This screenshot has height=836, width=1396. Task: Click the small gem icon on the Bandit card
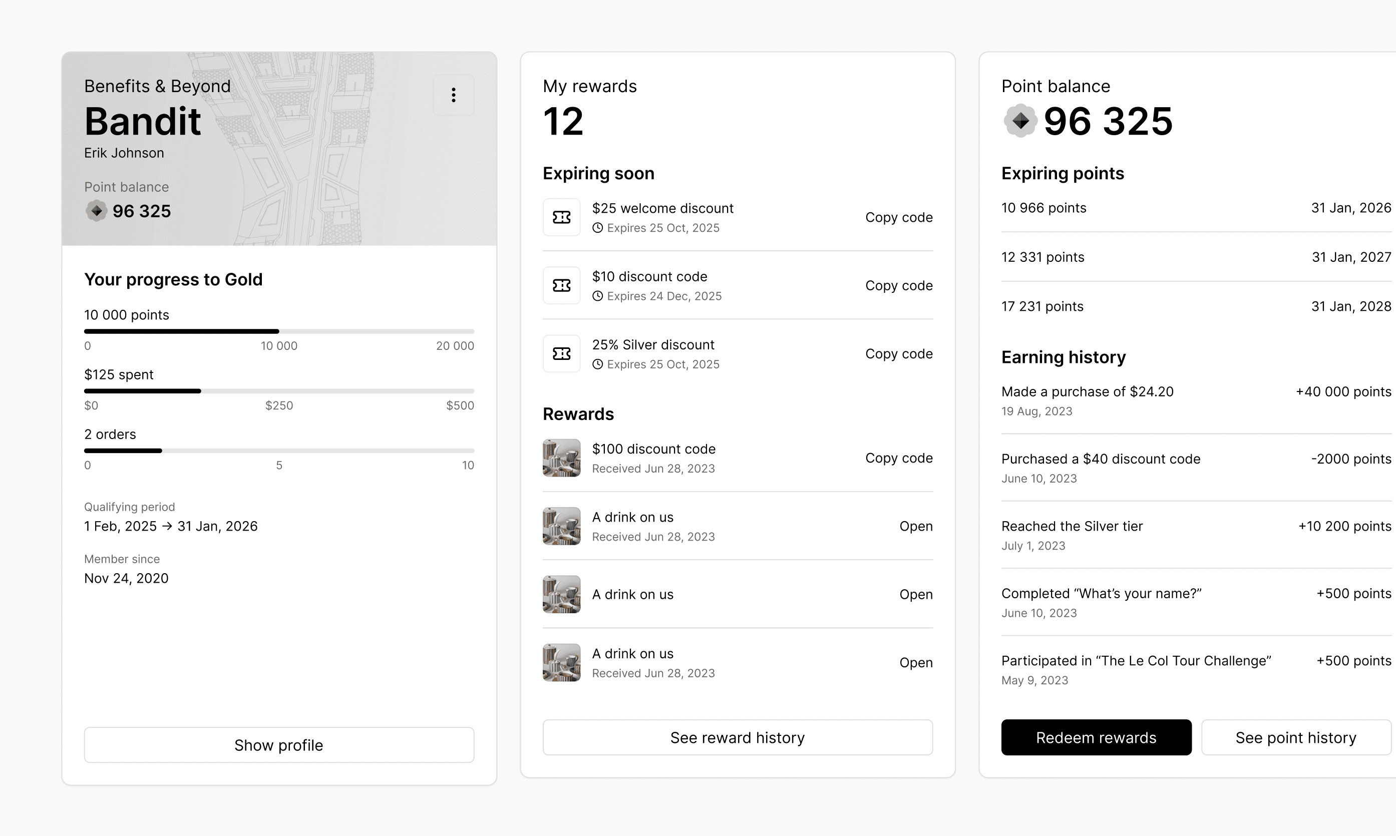pyautogui.click(x=96, y=211)
